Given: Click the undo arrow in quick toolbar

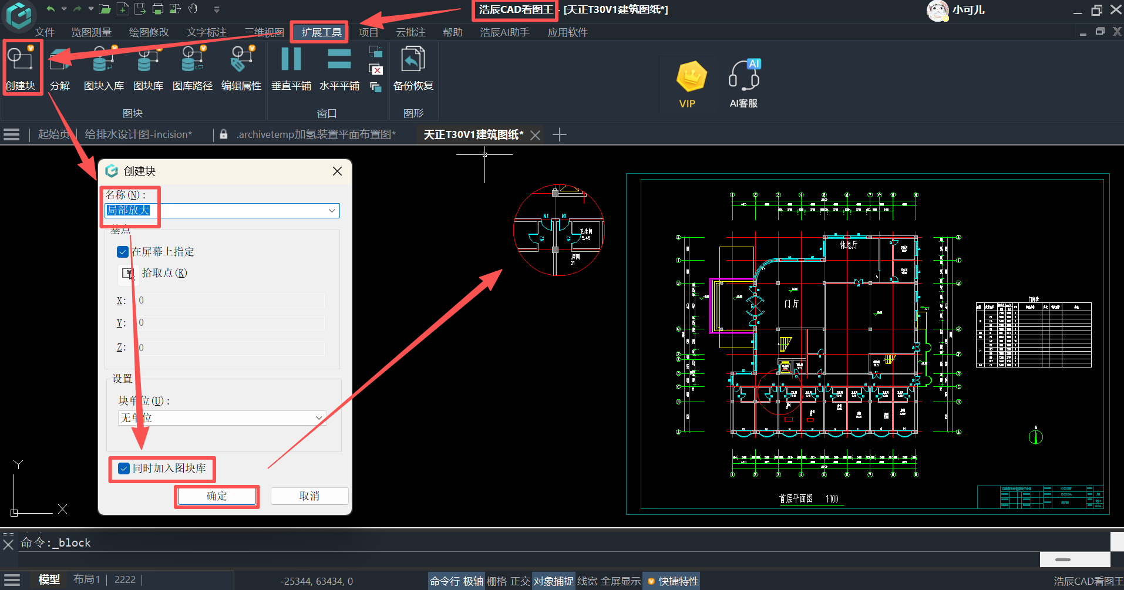Looking at the screenshot, I should 51,9.
